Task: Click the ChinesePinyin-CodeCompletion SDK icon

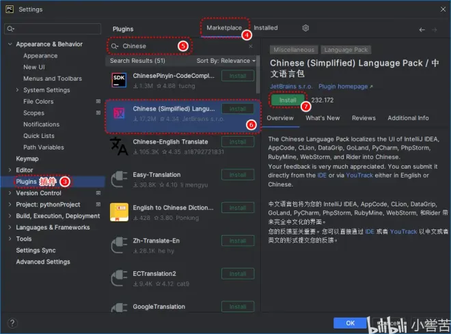Action: [119, 80]
